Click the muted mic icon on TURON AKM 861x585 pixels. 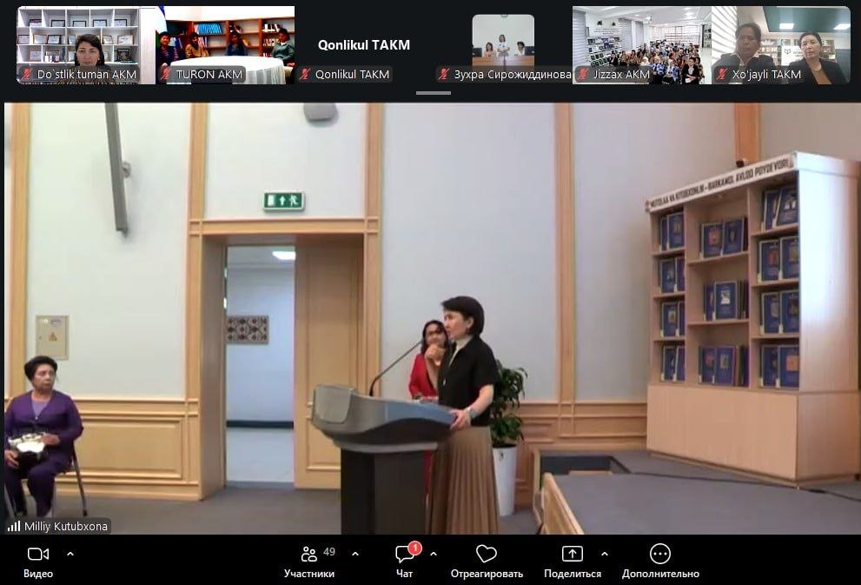pos(167,75)
